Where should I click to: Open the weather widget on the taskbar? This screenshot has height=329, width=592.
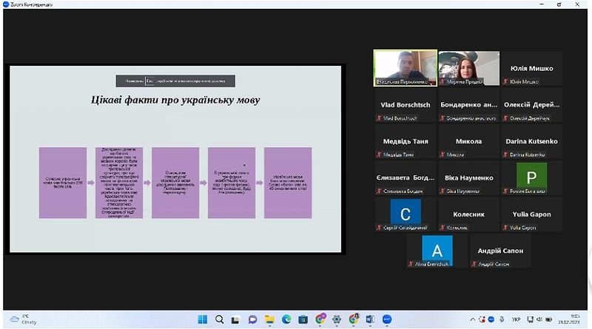pyautogui.click(x=21, y=319)
